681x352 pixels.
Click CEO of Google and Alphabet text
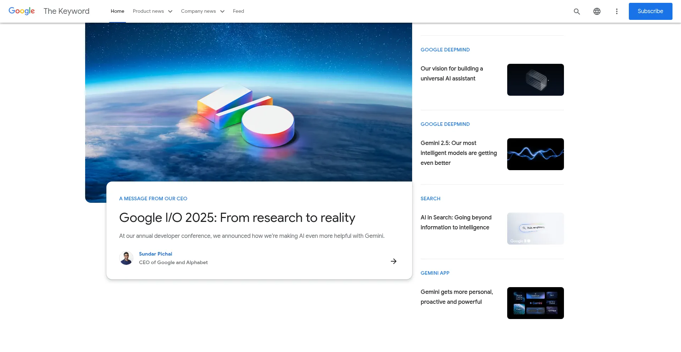coord(173,262)
